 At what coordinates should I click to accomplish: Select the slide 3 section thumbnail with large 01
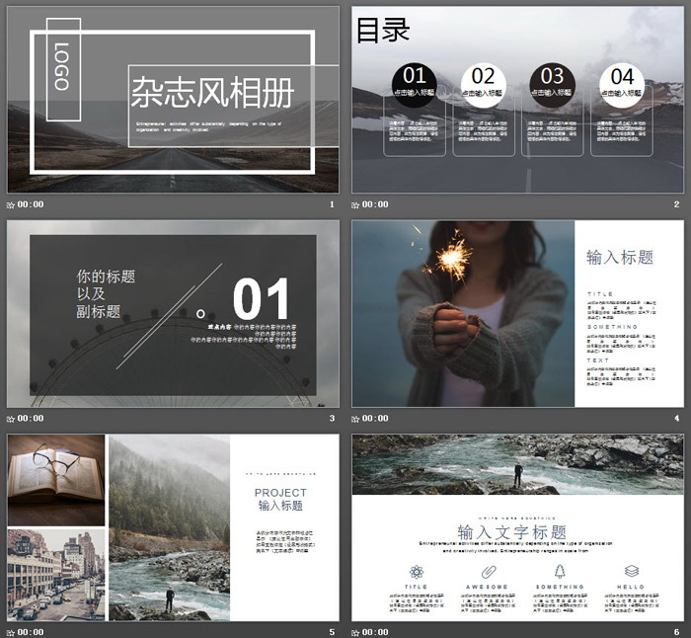coord(173,314)
